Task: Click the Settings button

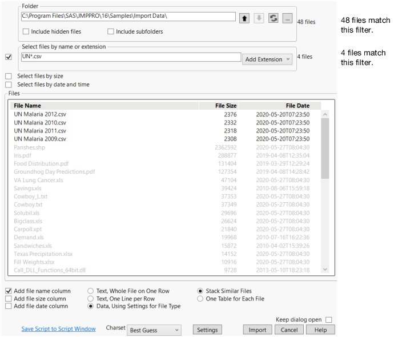Action: tap(207, 330)
